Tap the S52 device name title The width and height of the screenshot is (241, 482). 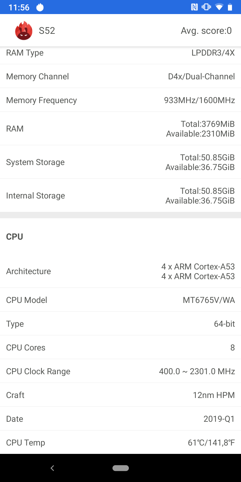click(x=47, y=31)
